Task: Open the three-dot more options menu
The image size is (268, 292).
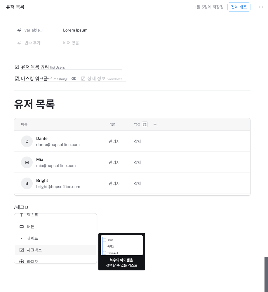Action: [x=261, y=7]
